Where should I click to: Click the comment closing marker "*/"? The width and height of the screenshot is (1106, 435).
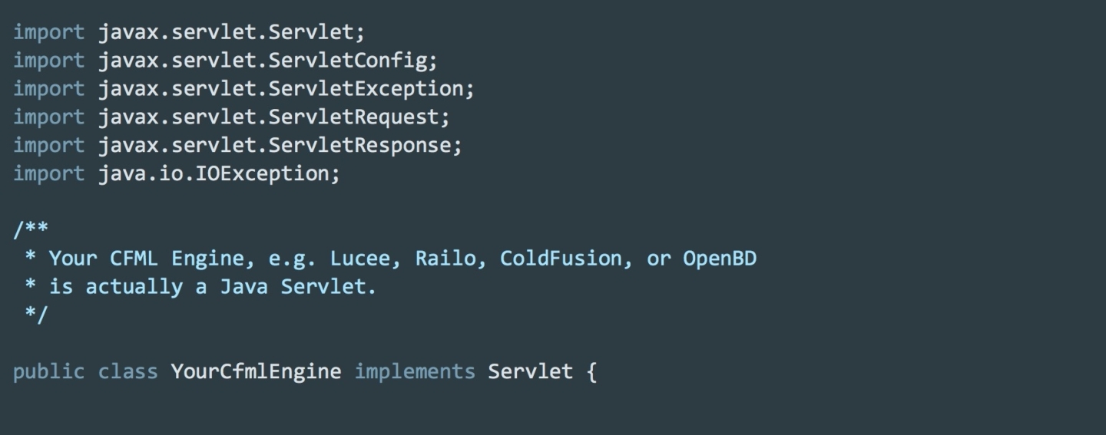pos(35,315)
